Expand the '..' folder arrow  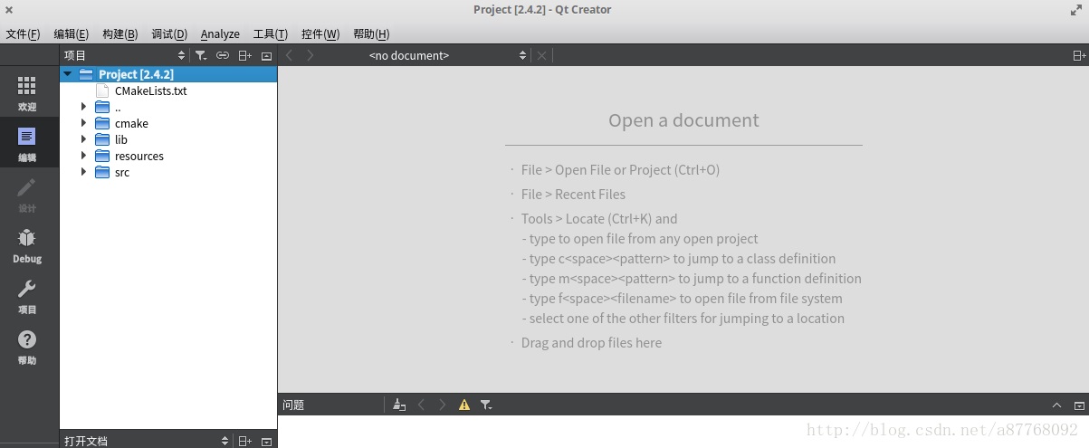83,107
